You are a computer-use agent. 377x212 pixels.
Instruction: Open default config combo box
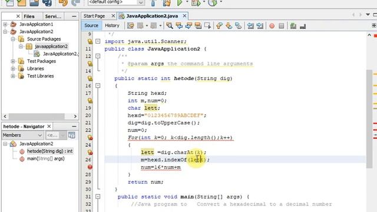[x=116, y=2]
